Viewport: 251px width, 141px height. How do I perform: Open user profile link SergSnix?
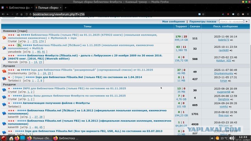(224, 99)
